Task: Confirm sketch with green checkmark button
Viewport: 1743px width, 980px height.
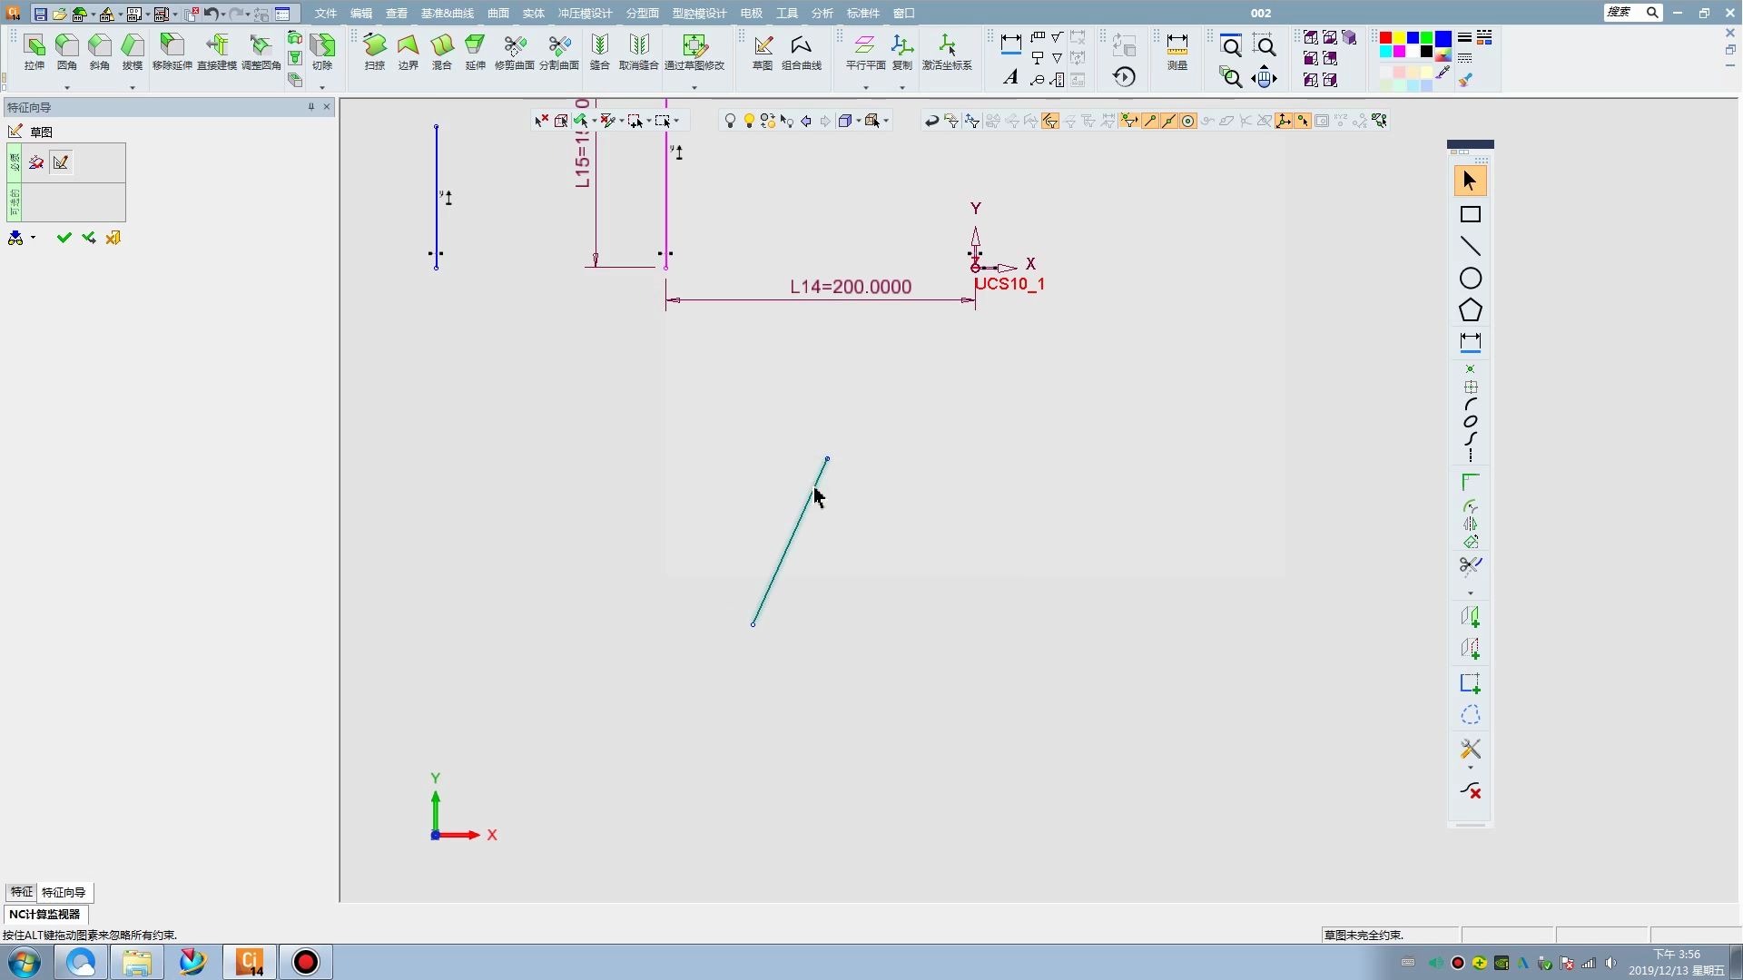Action: point(64,238)
